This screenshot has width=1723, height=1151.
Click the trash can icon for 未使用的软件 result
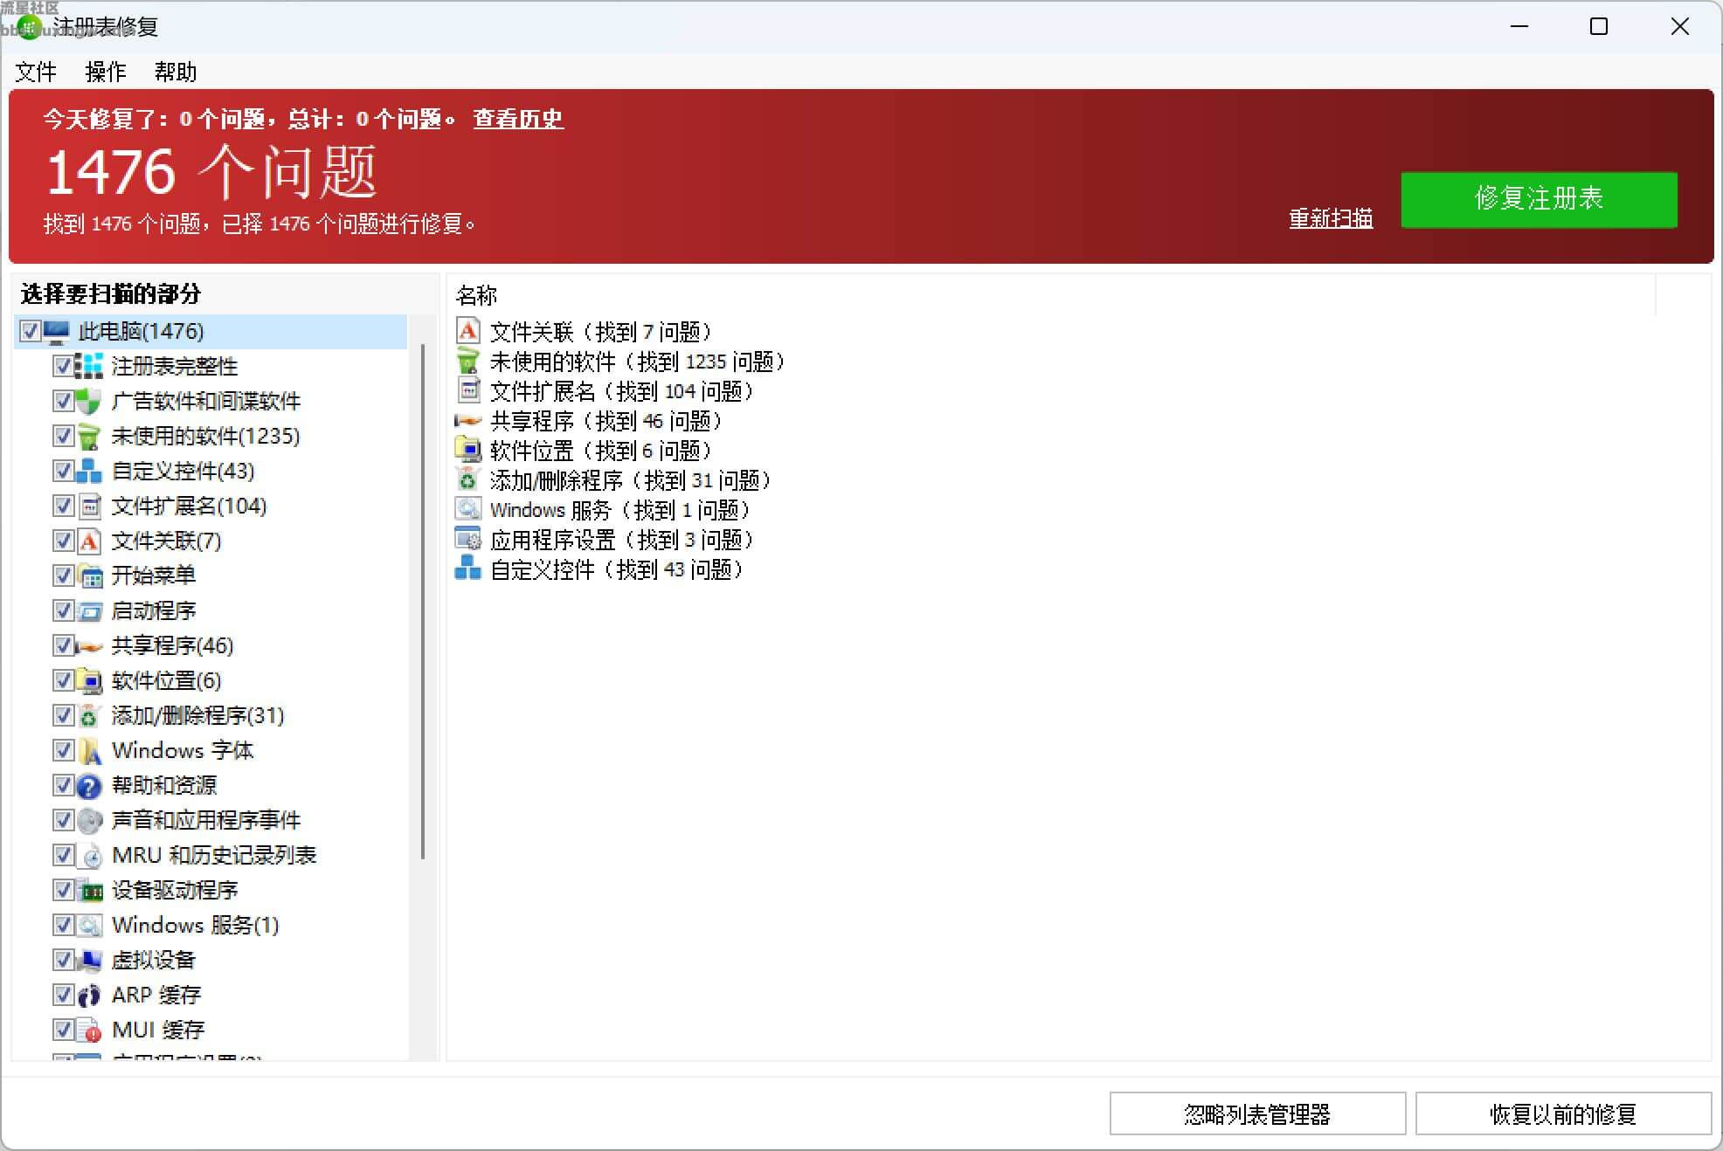pos(468,361)
